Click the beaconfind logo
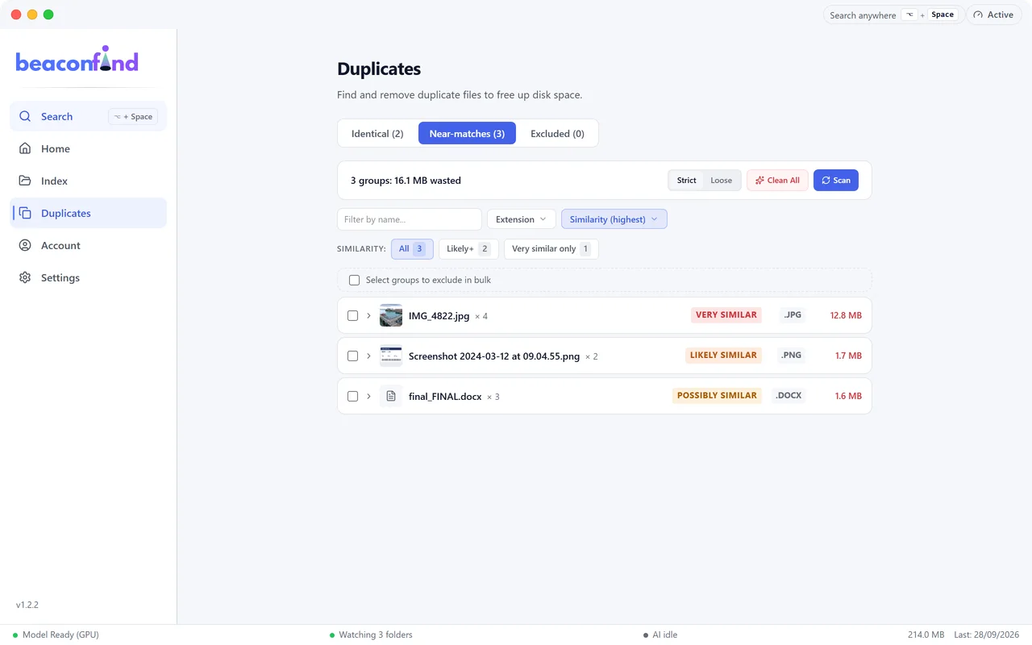1032x645 pixels. pyautogui.click(x=77, y=60)
